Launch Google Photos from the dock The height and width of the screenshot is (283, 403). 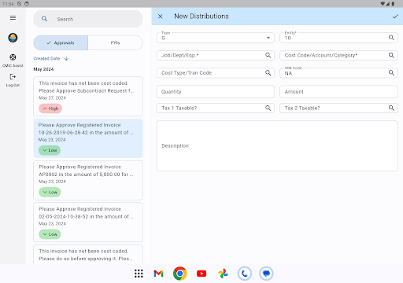click(x=223, y=274)
